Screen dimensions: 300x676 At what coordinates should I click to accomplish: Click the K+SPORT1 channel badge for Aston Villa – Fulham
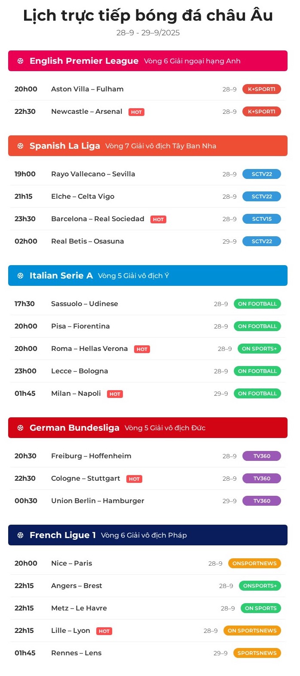click(x=261, y=89)
